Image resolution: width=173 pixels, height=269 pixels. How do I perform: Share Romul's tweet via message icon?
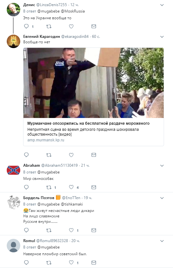point(94,263)
